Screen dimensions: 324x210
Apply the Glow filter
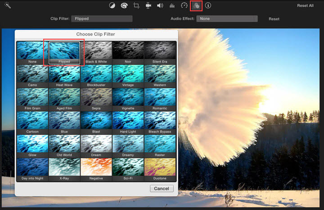[x=32, y=146]
